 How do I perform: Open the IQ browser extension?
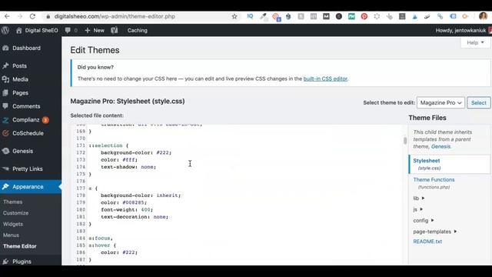250,16
